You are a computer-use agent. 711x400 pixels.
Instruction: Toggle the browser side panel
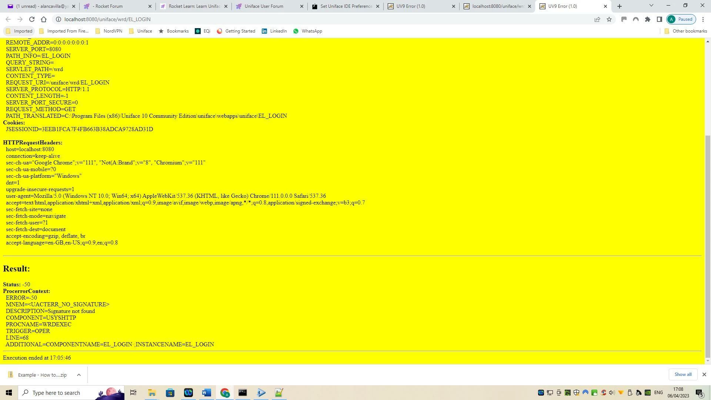[x=660, y=19]
